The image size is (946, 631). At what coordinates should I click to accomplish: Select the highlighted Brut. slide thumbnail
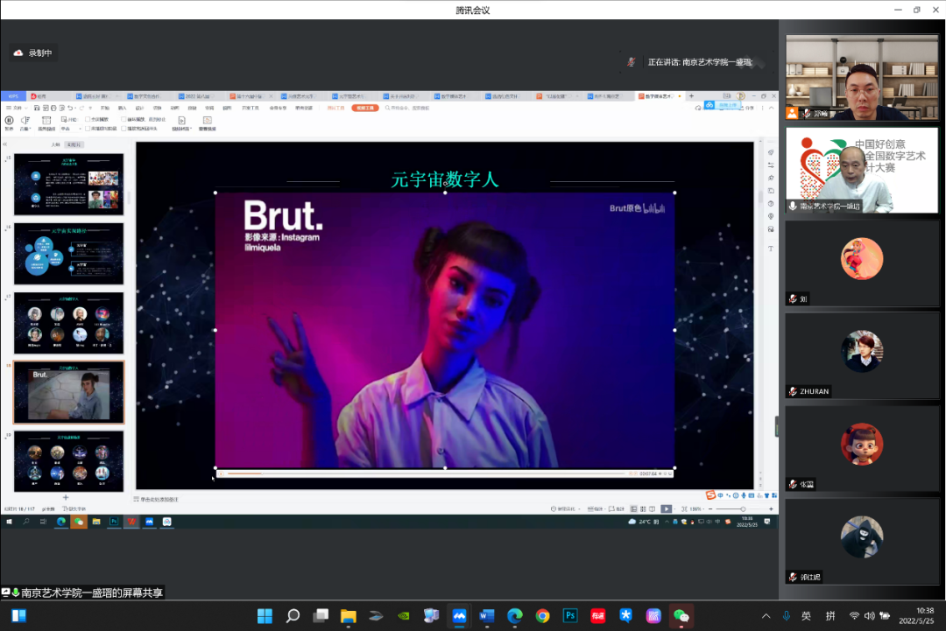69,392
